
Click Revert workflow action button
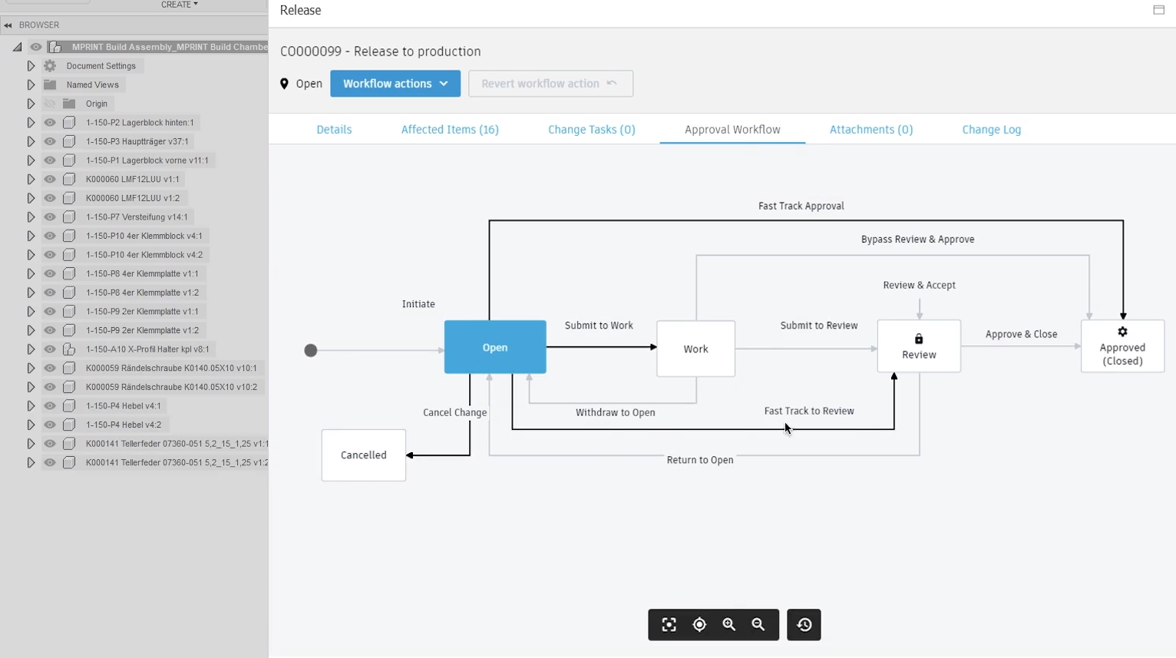click(x=550, y=84)
